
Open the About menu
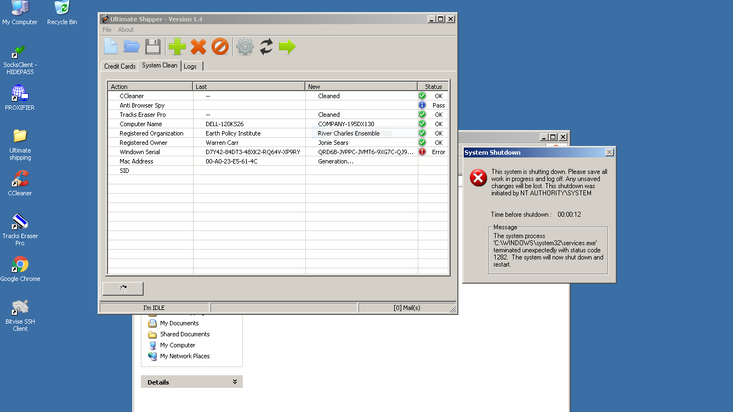click(x=126, y=30)
